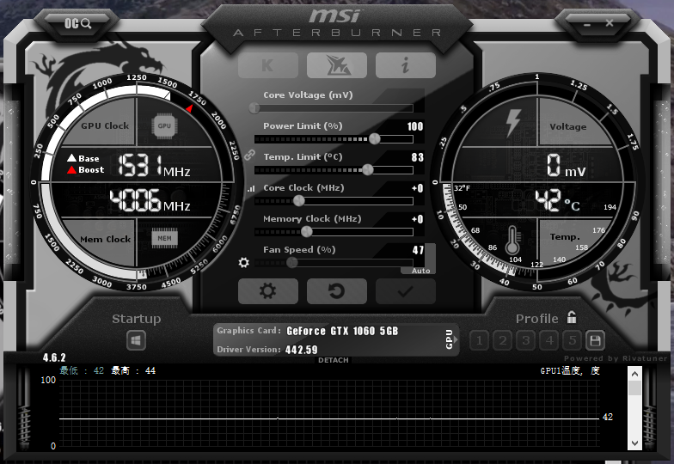Image resolution: width=674 pixels, height=464 pixels.
Task: Click the curve editor bars icon by Core Clock
Action: pos(251,189)
